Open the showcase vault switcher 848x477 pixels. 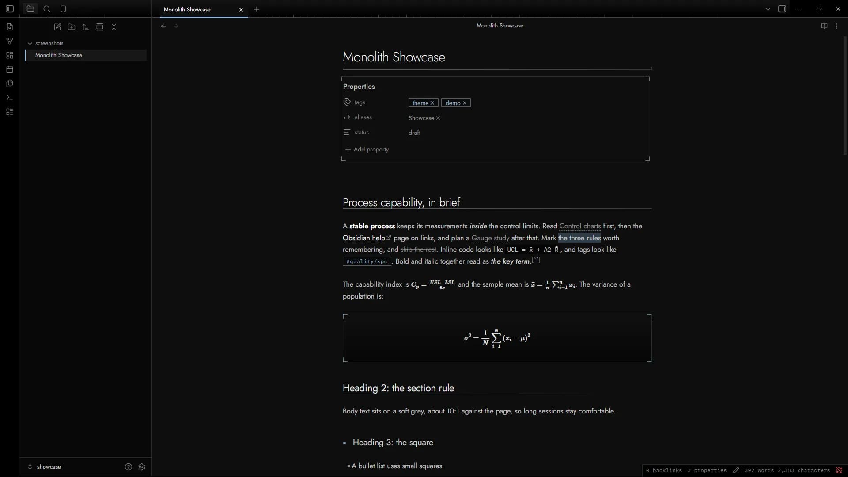coord(45,467)
